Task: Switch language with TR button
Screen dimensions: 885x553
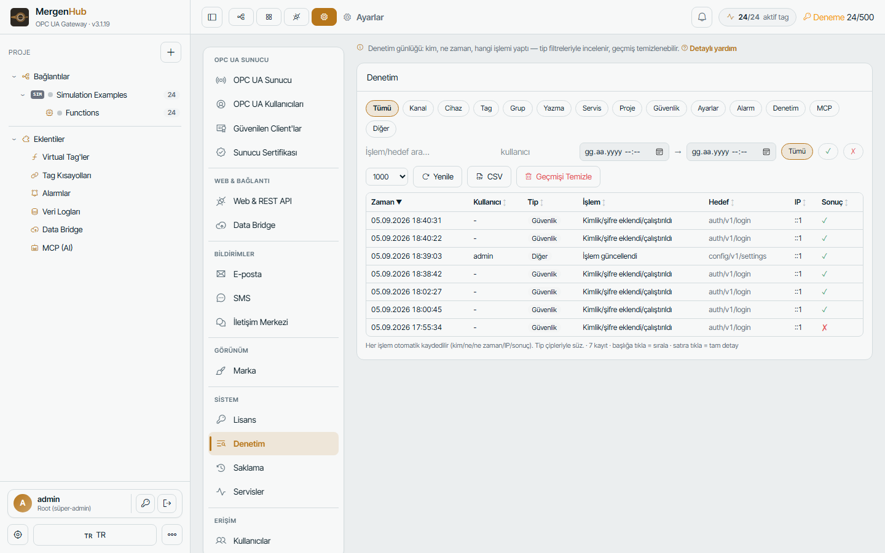Action: [95, 535]
